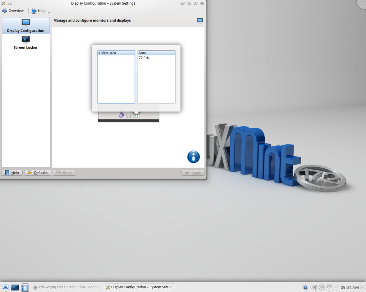366x292 pixels.
Task: Expand hidden system tray icons
Action: coord(336,287)
